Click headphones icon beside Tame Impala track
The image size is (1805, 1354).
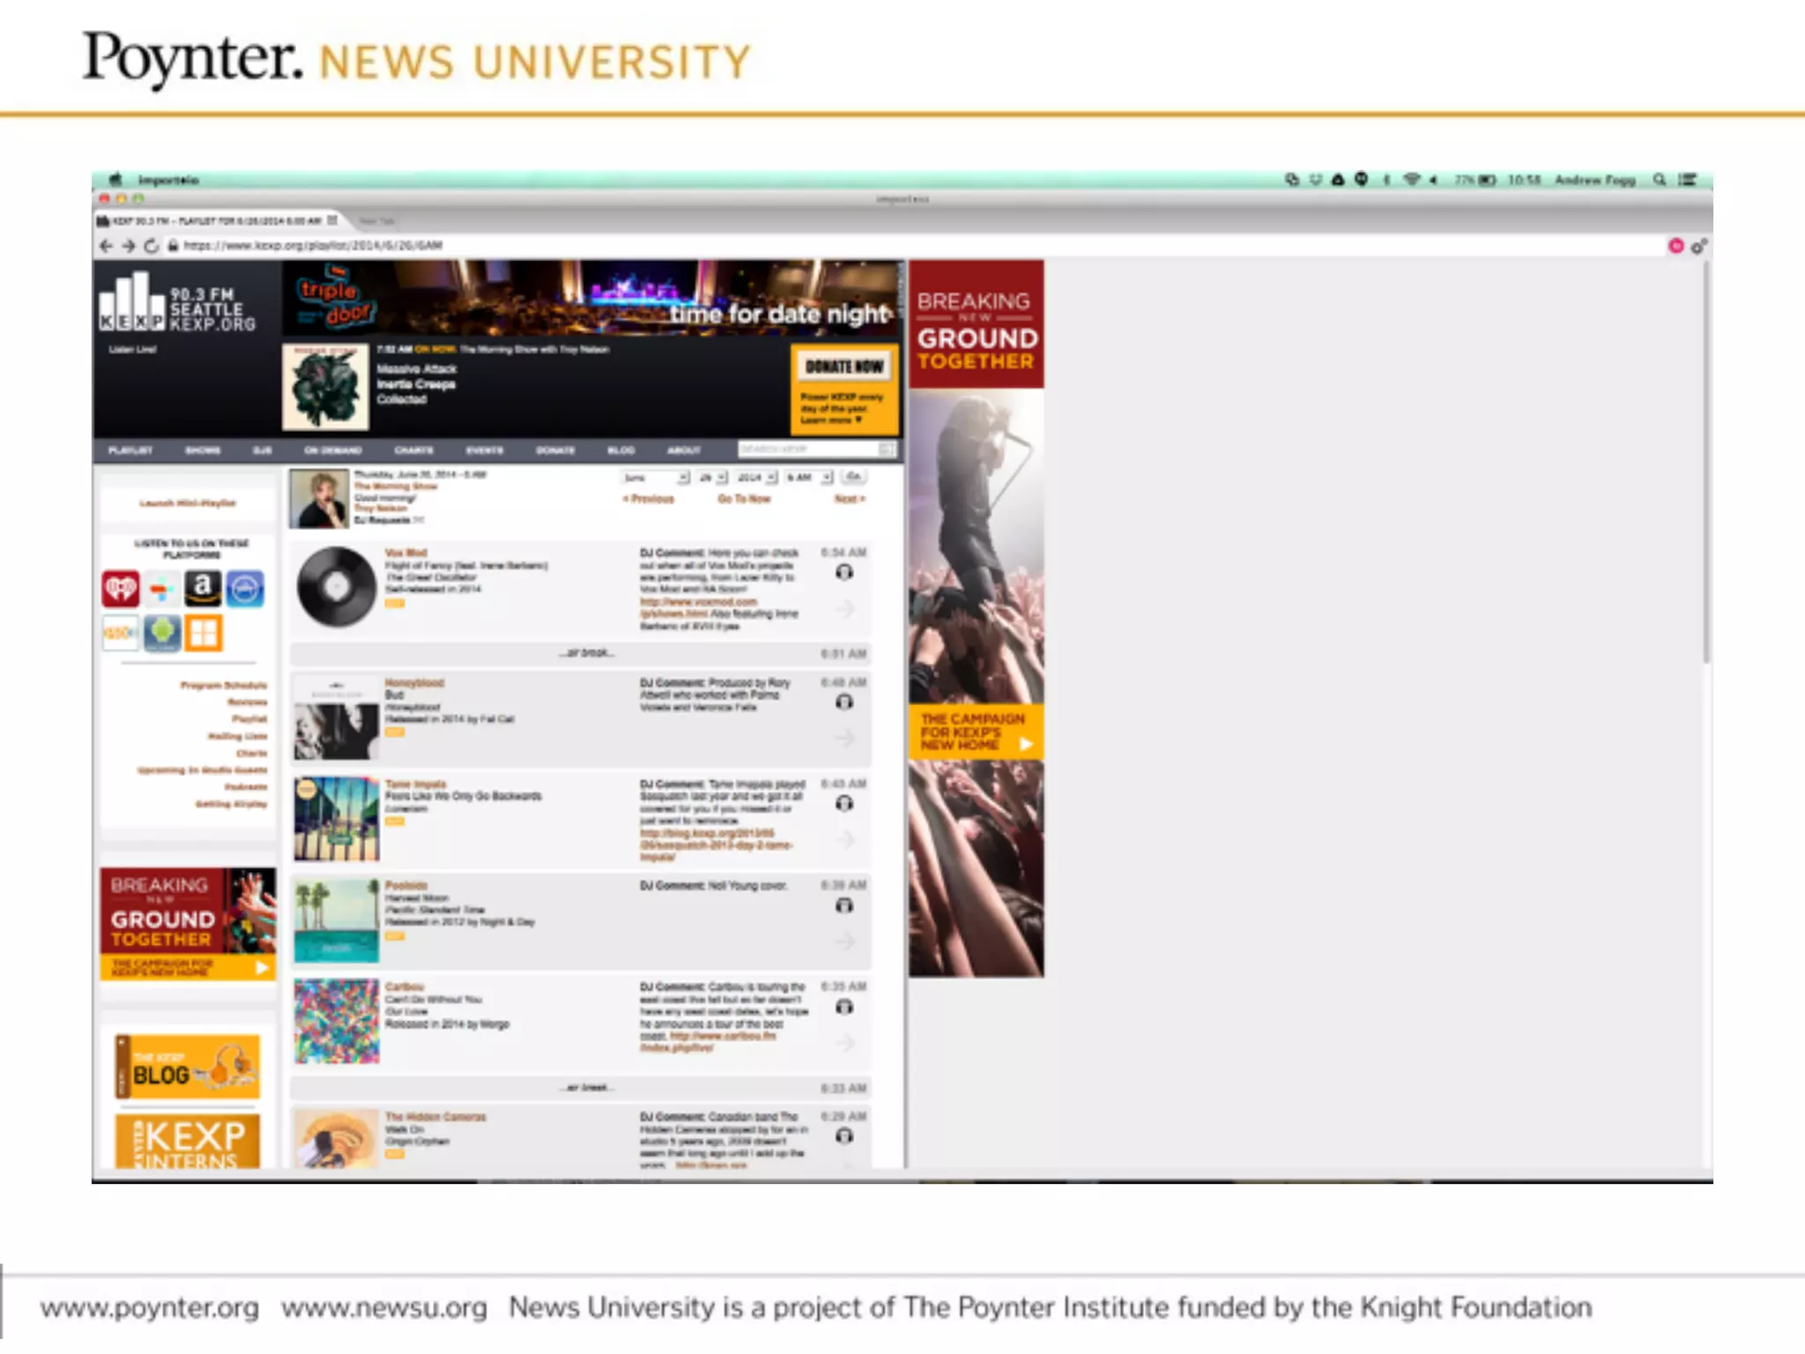tap(844, 803)
